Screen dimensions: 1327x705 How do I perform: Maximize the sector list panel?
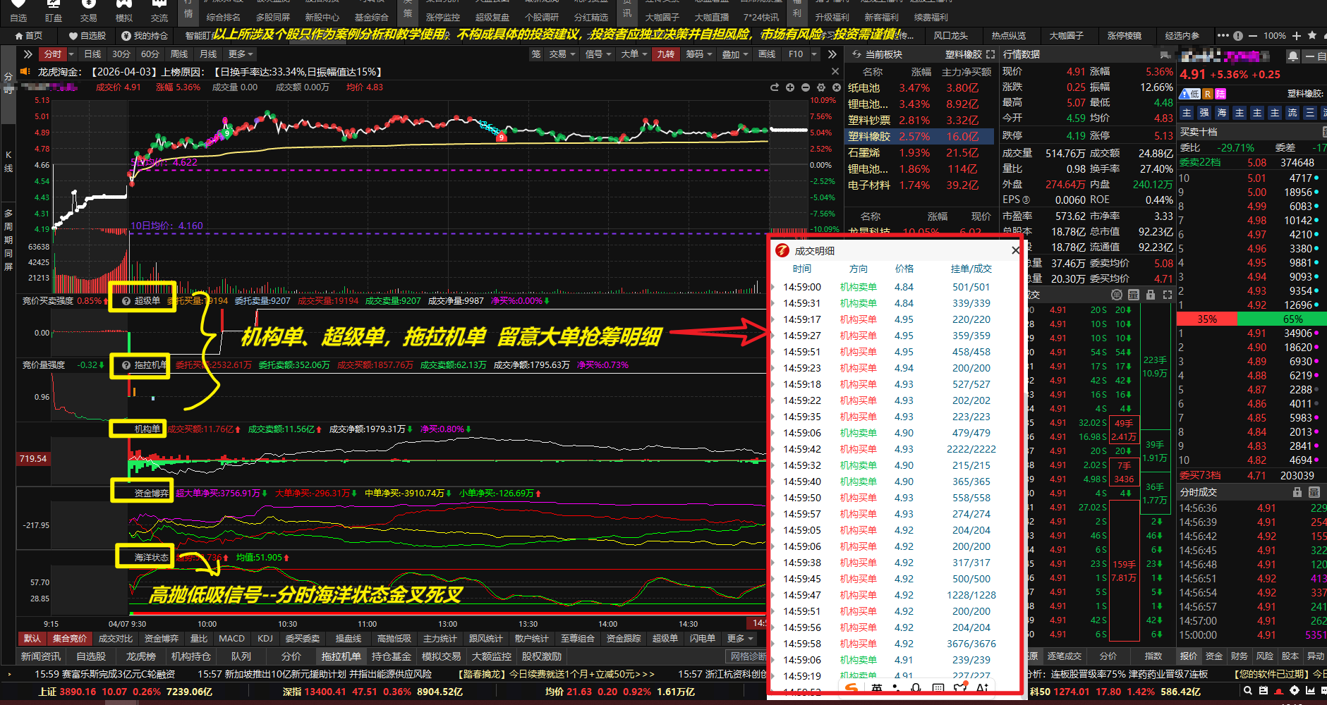coord(990,54)
